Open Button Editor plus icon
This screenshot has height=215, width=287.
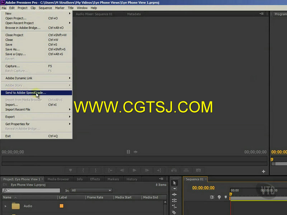264,172
